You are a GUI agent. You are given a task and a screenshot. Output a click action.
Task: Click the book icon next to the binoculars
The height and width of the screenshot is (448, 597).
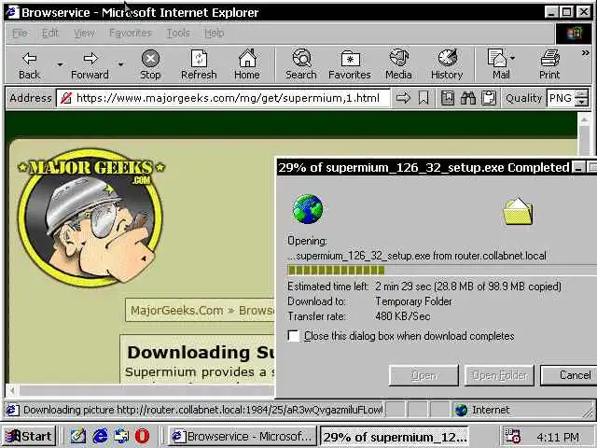click(x=448, y=98)
